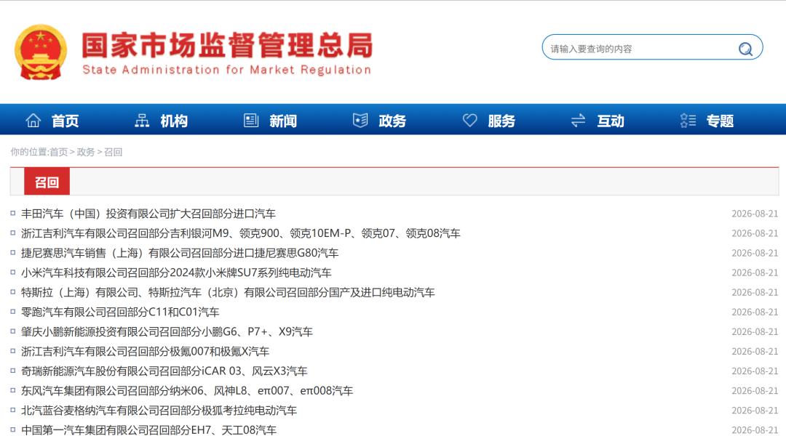The image size is (786, 436).
Task: Open the 新闻 navigation menu
Action: click(283, 121)
